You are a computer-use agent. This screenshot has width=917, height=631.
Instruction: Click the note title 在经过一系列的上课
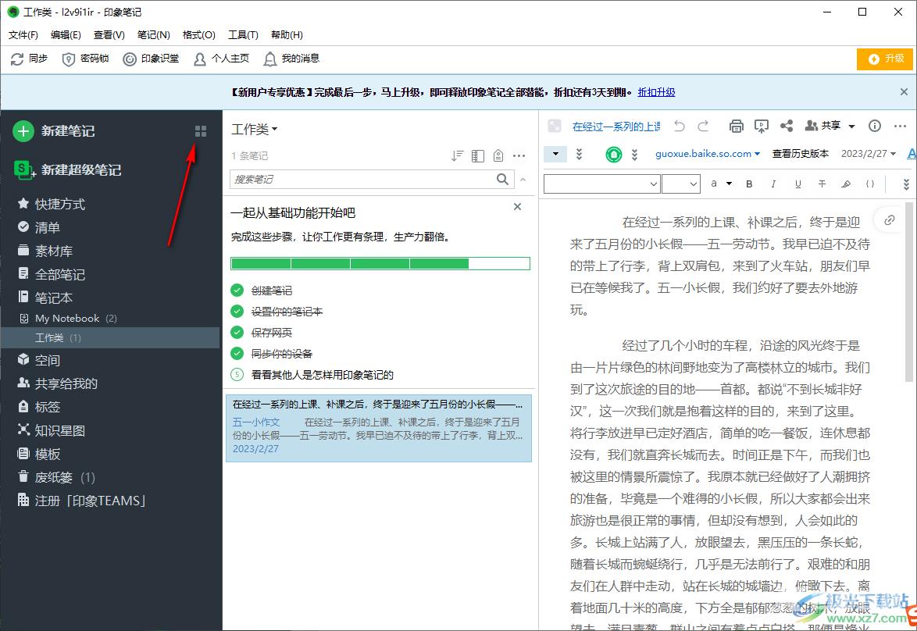pyautogui.click(x=616, y=127)
